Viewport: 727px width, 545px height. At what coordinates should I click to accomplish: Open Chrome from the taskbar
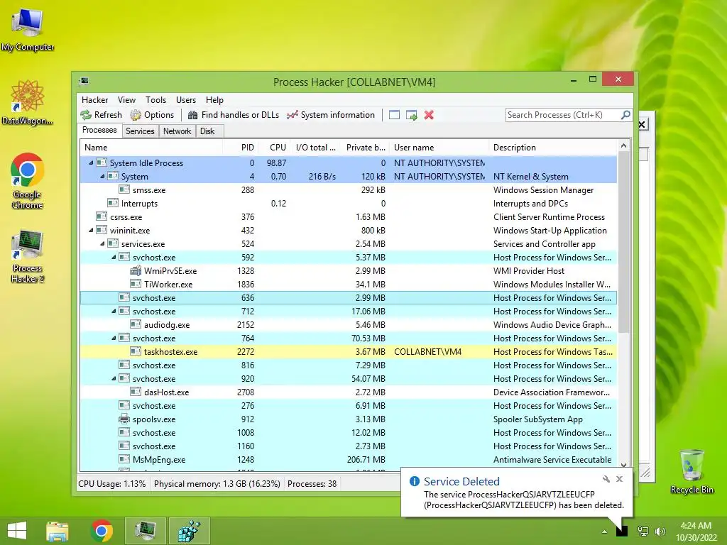click(102, 531)
